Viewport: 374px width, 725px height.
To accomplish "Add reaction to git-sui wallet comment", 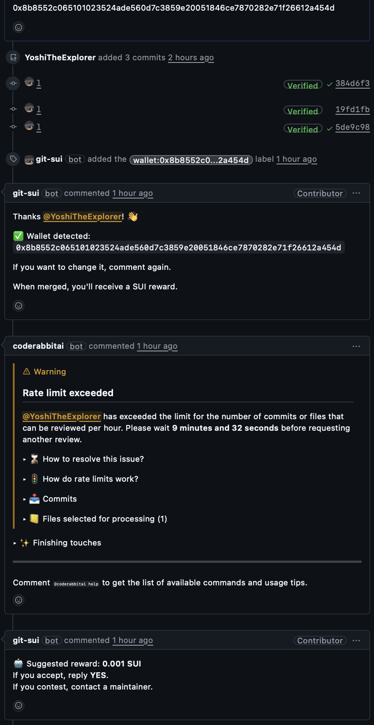I will 19,306.
